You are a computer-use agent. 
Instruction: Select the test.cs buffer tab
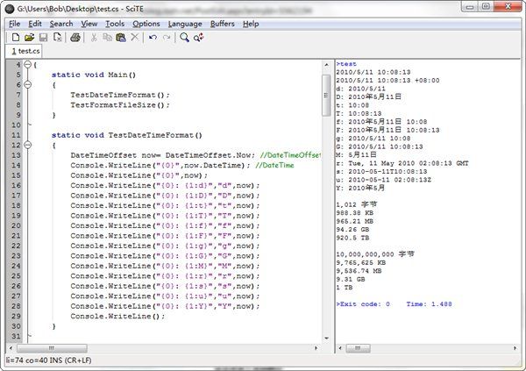25,51
